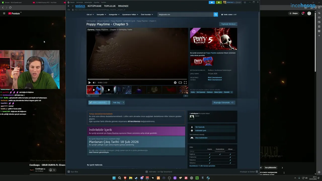The image size is (322, 181).
Task: Move media strip right with arrow
Action: [186, 96]
